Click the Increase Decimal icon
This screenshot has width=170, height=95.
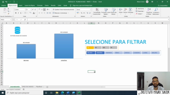pos(87,13)
